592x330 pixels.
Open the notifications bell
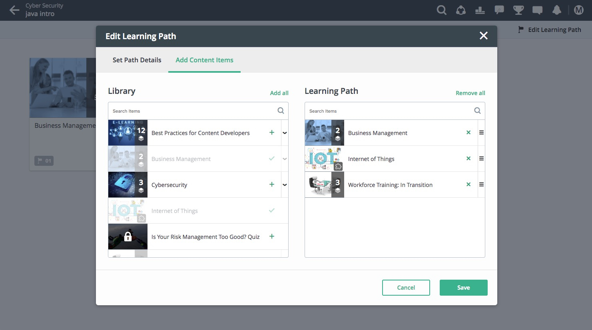[x=557, y=10]
